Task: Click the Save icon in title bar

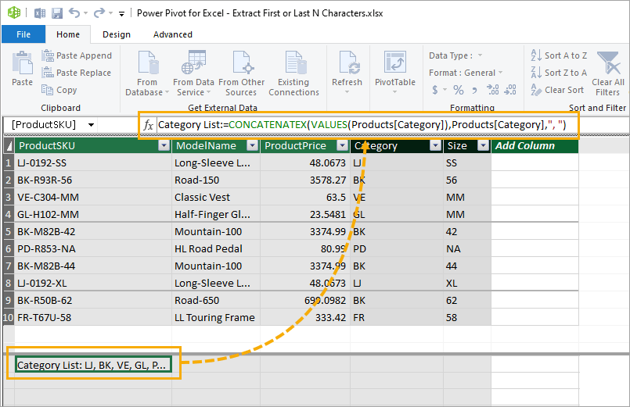Action: pos(57,13)
